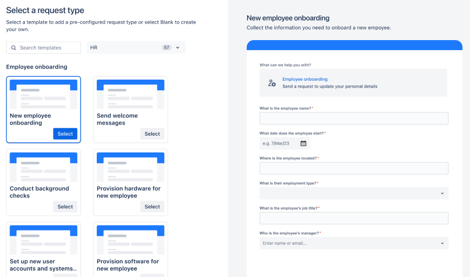The width and height of the screenshot is (470, 277).
Task: Click the calendar icon in start date field
Action: (x=303, y=144)
